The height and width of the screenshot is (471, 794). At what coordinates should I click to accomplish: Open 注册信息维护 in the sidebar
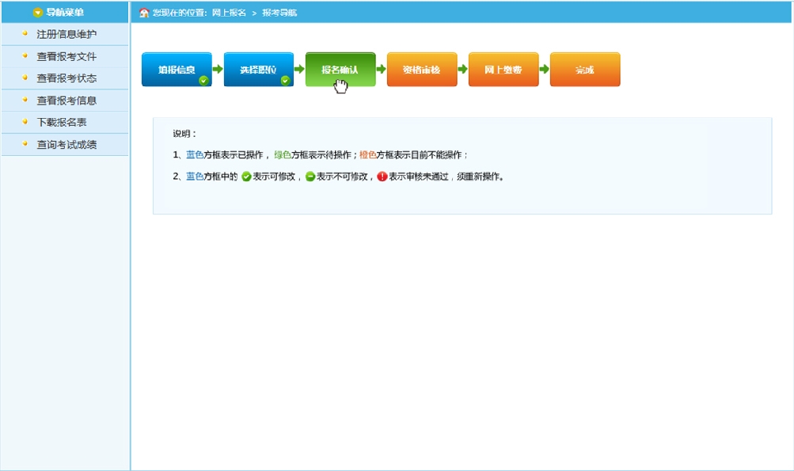click(66, 34)
